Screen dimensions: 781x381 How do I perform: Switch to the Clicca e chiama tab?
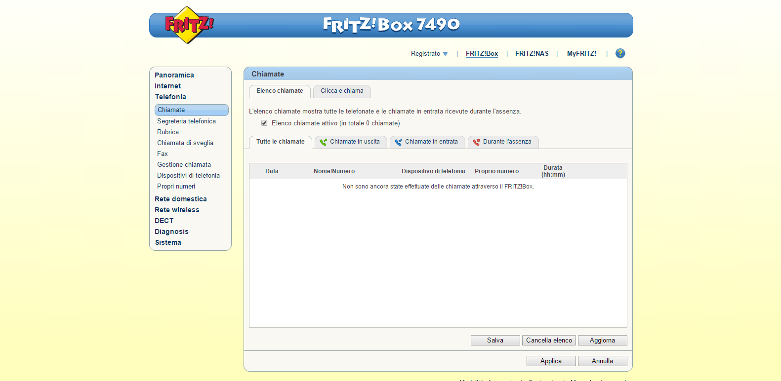(x=342, y=91)
